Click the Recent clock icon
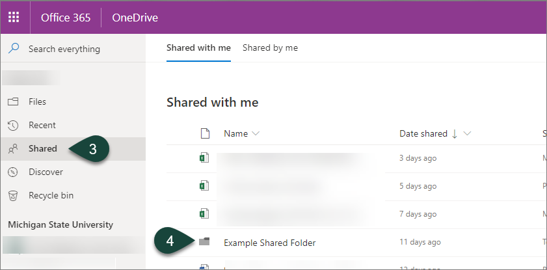 point(13,125)
